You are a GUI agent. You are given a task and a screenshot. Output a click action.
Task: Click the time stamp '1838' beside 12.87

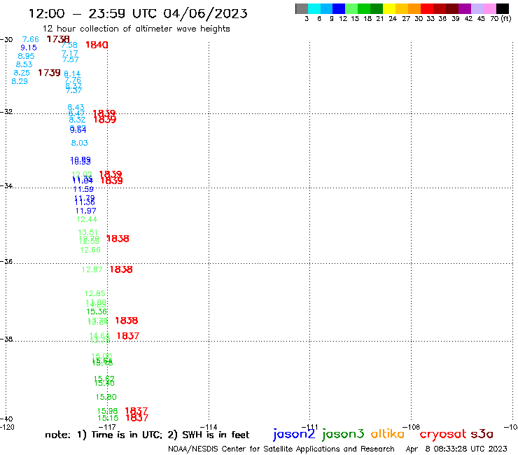tap(121, 269)
